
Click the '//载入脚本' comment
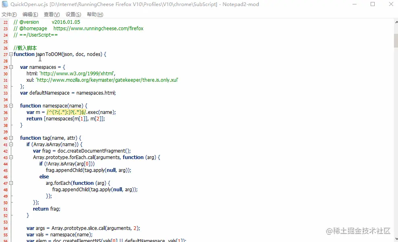25,48
